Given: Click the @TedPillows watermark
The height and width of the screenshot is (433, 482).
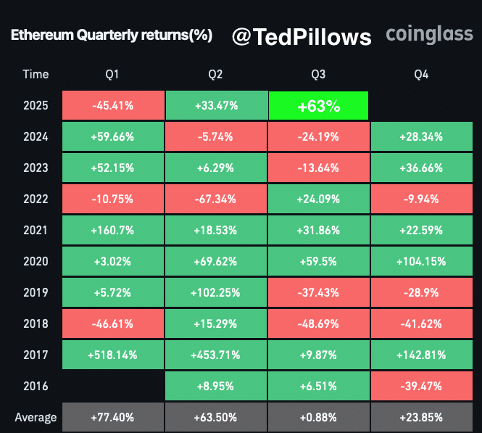Looking at the screenshot, I should tap(302, 37).
